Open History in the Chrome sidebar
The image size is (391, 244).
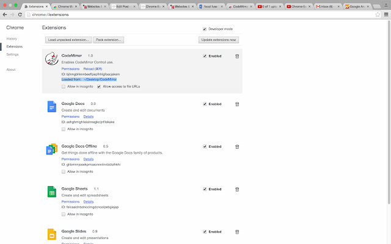12,39
